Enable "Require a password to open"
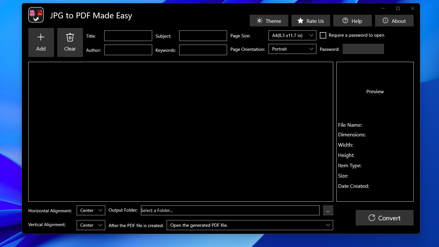Screen dimensions: 439x247 coord(323,35)
